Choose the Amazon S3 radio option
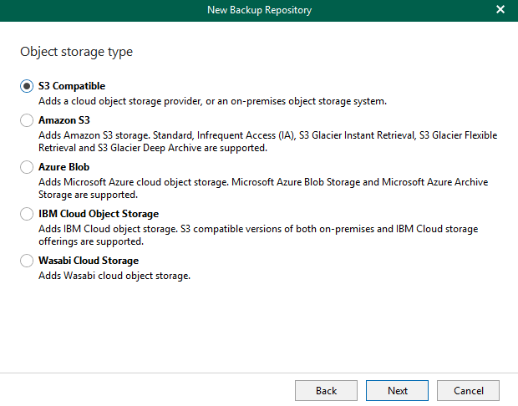518x406 pixels. coord(27,120)
